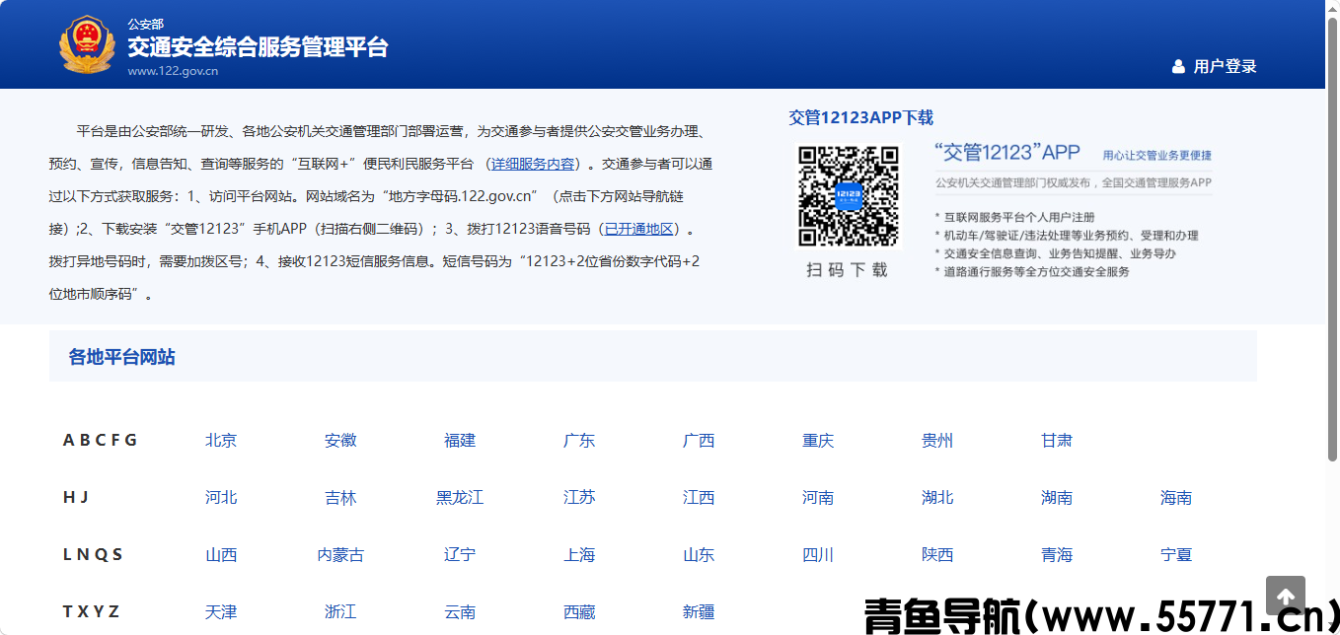Click the user icon beside 用户登录
This screenshot has height=635, width=1340.
[1178, 67]
